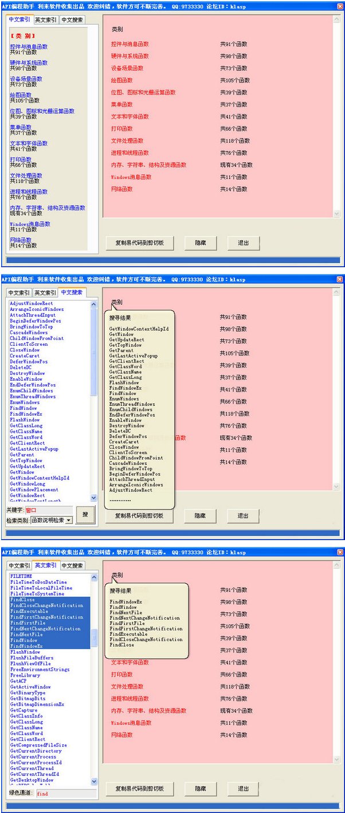Image resolution: width=345 pixels, height=813 pixels.
Task: Select FlushFileBuffers in the function list
Action: click(x=32, y=658)
